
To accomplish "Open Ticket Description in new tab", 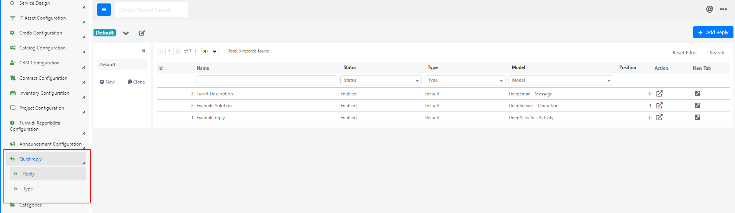I will click(x=697, y=93).
